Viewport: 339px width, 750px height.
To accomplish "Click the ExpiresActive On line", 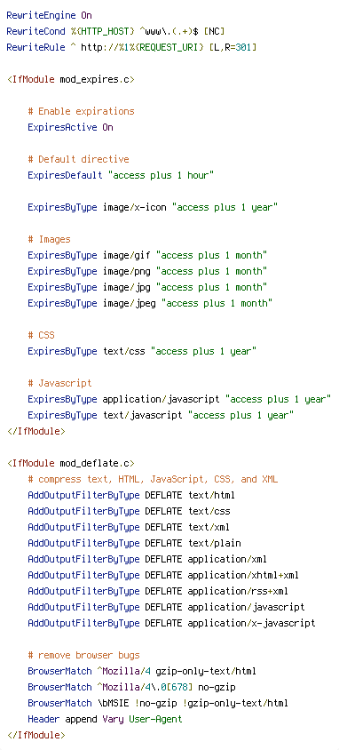I will tap(71, 127).
